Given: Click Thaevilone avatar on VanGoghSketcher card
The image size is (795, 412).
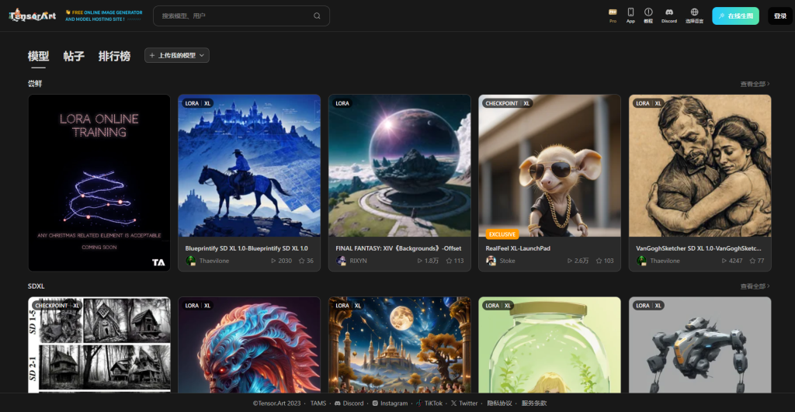Looking at the screenshot, I should [641, 261].
